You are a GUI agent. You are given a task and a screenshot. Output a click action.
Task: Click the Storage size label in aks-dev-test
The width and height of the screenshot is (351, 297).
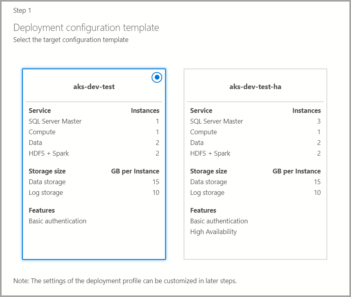coord(47,171)
